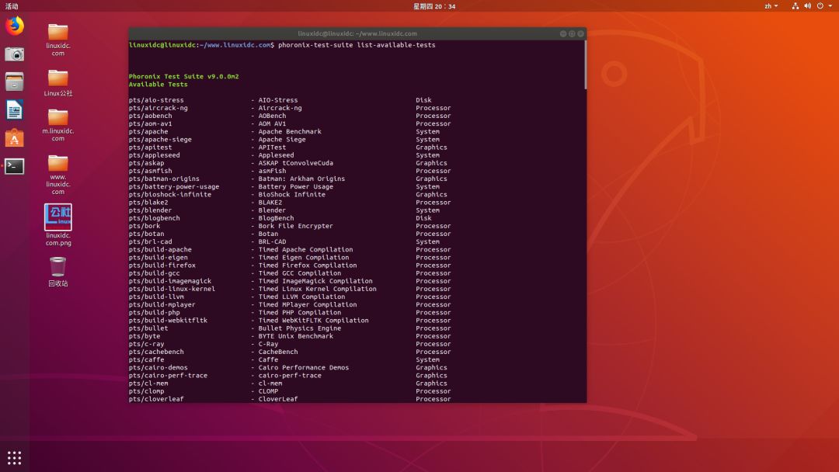Click pts/apache-siege entry
The image size is (839, 472).
coord(160,140)
